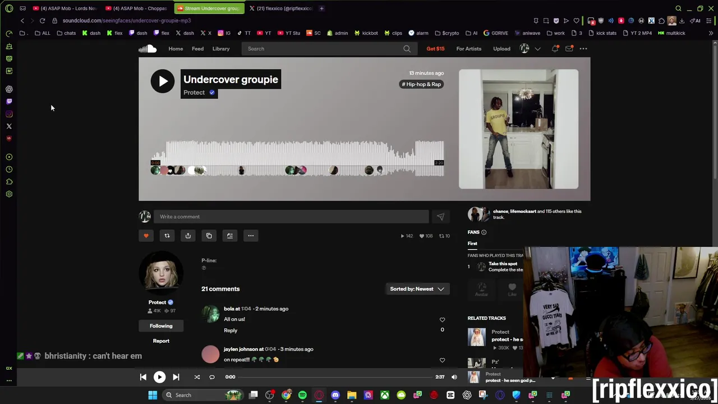Go back with the browser back arrow
Image resolution: width=718 pixels, height=404 pixels.
pos(22,21)
